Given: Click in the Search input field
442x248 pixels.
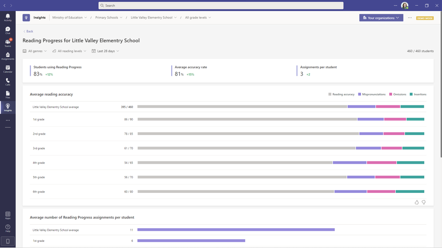Looking at the screenshot, I should [221, 5].
